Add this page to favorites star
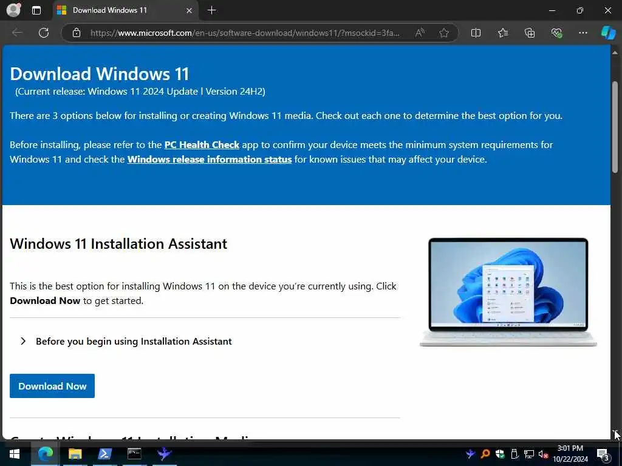Image resolution: width=622 pixels, height=466 pixels. [444, 33]
